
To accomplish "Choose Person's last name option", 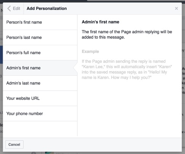I will pyautogui.click(x=40, y=38).
